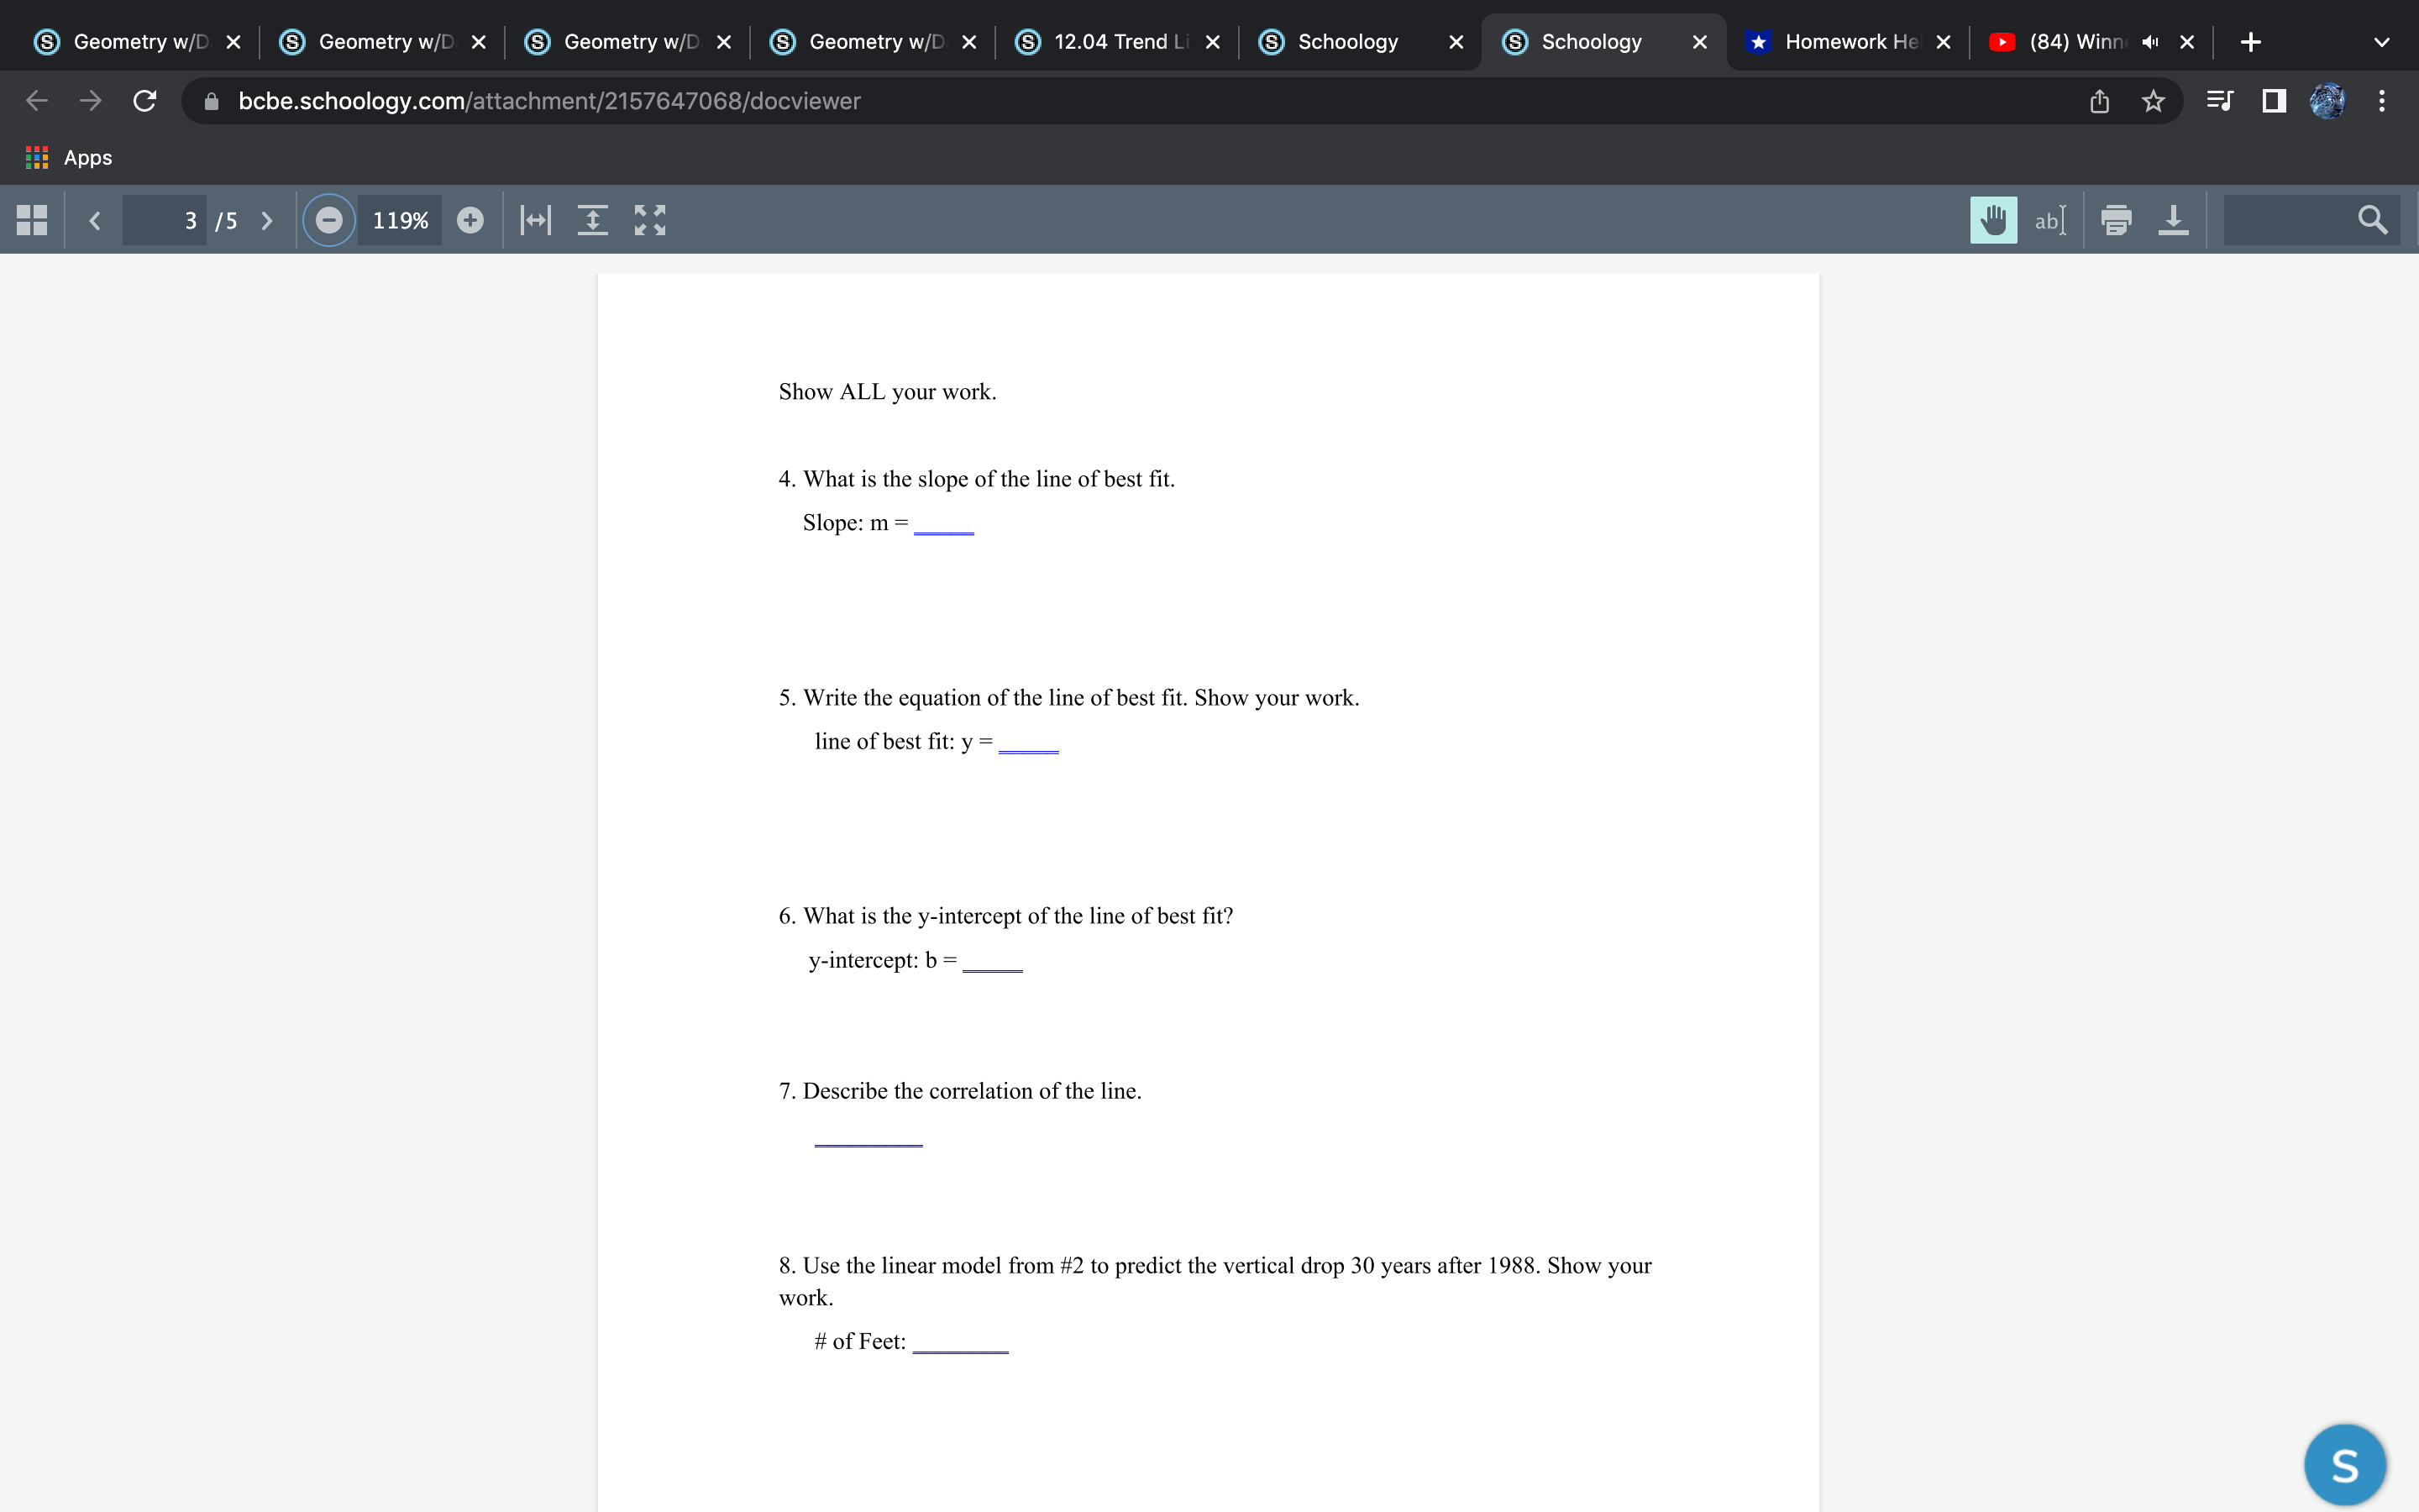Screen dimensions: 2419x1512
Task: Enter full screen mode
Action: [650, 220]
